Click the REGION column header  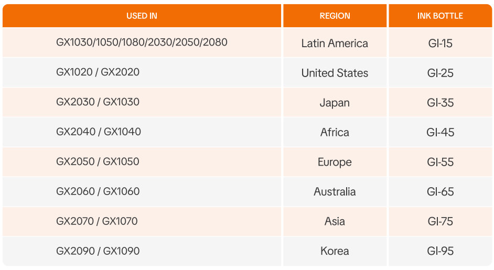(x=335, y=16)
